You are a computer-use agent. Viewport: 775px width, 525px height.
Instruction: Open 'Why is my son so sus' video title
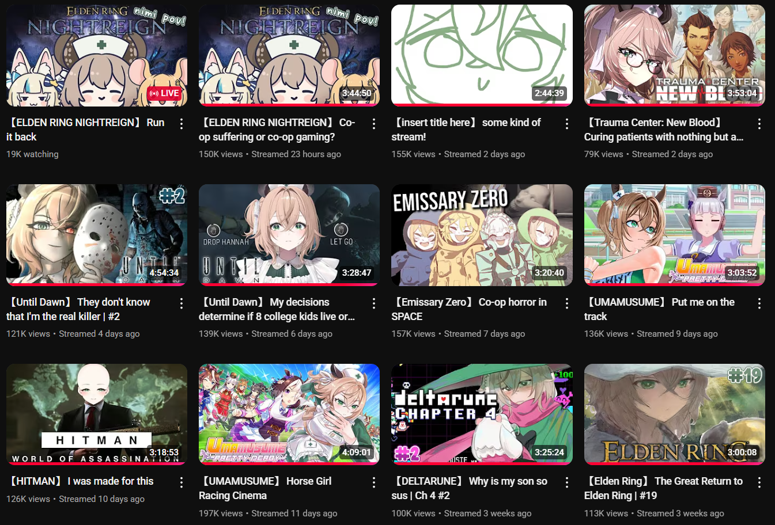pos(470,488)
